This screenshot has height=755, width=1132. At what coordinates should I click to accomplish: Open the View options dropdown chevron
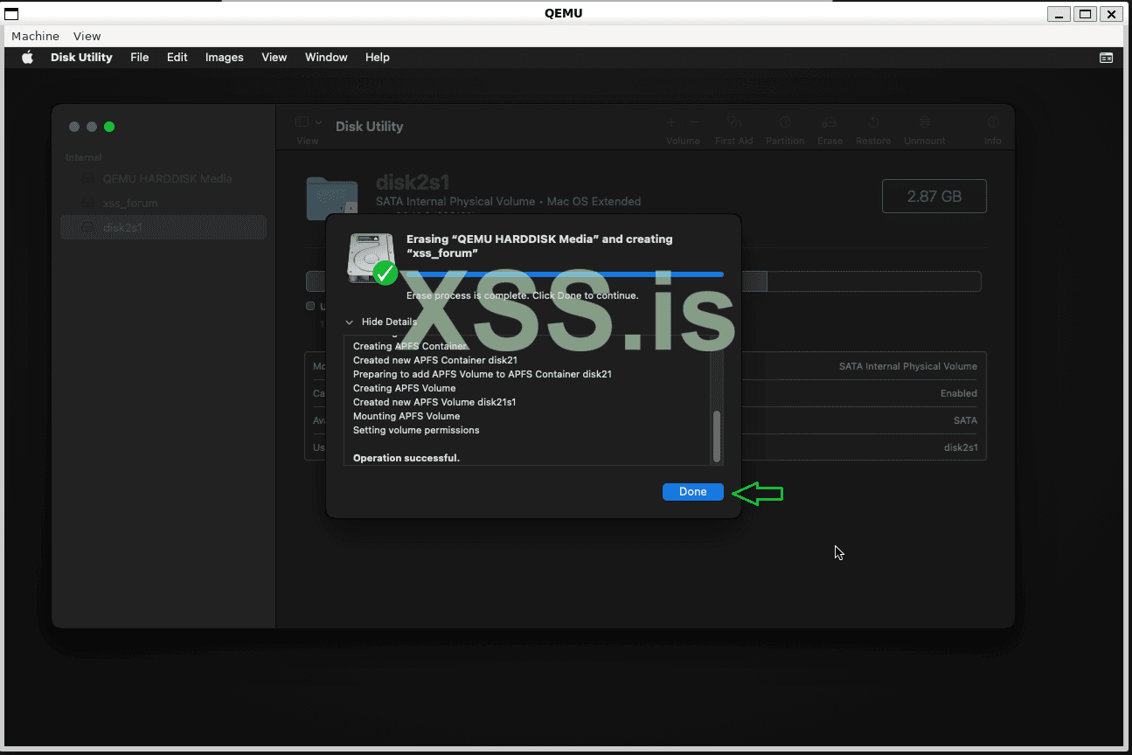click(319, 122)
